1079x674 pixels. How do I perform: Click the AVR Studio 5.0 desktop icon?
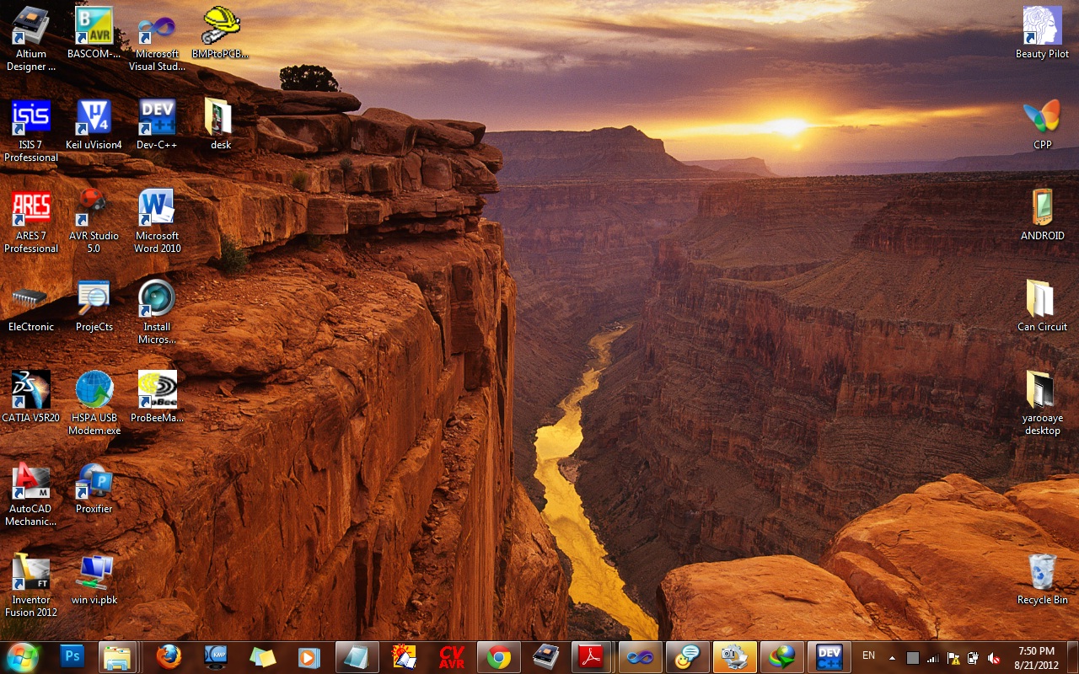click(94, 222)
